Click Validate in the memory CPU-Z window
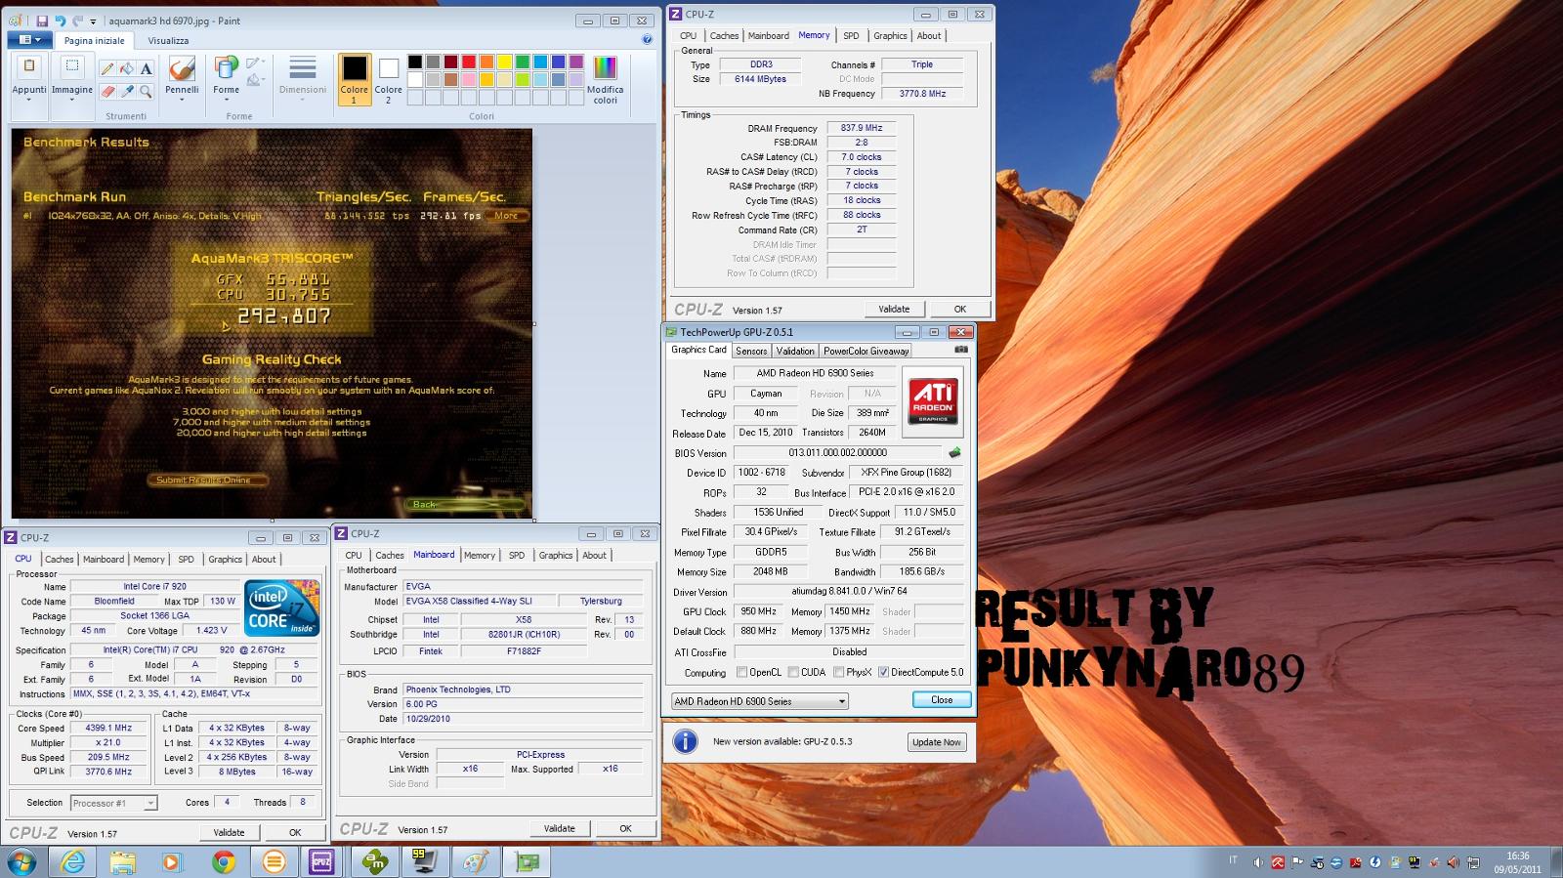This screenshot has height=878, width=1563. point(894,309)
